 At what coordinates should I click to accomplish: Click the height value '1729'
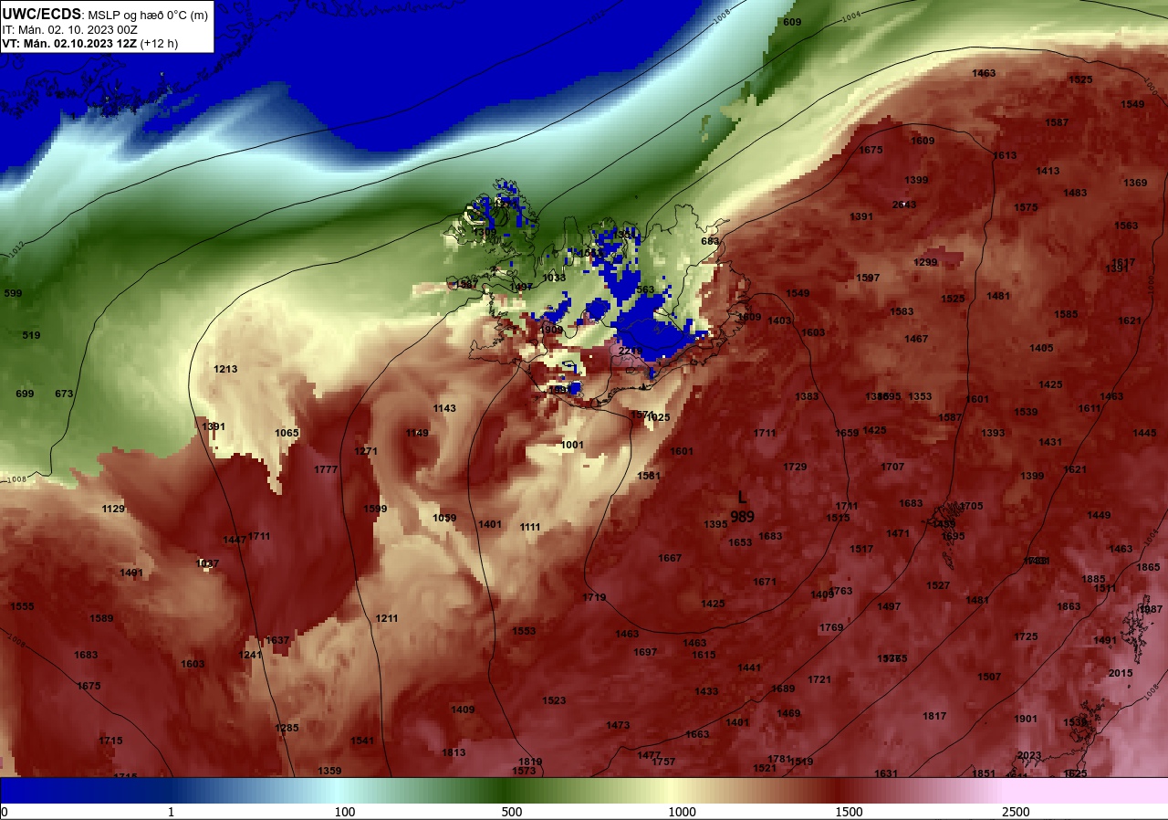[x=795, y=467]
